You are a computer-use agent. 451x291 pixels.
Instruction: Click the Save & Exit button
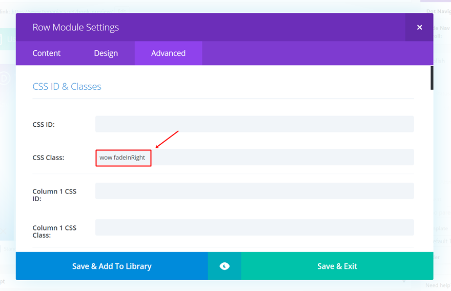pyautogui.click(x=337, y=266)
